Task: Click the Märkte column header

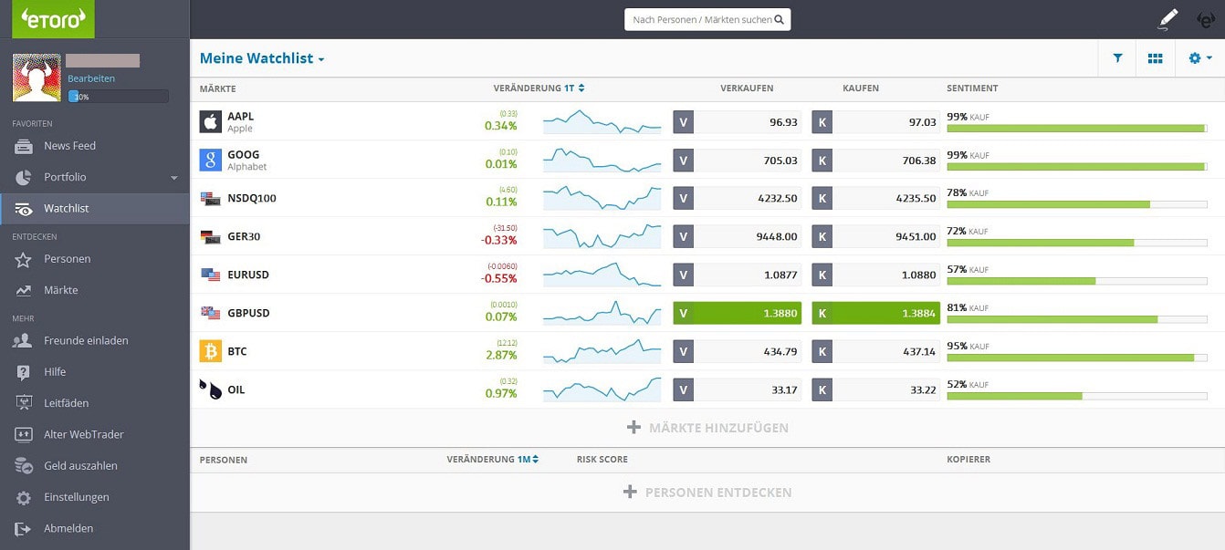Action: pos(218,88)
